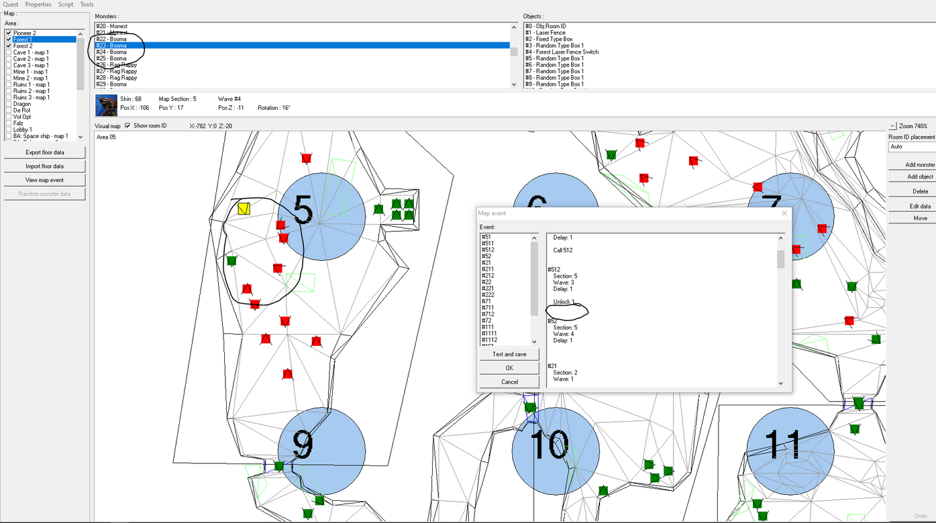
Task: Click the Area list scroll down arrow
Action: 80,137
